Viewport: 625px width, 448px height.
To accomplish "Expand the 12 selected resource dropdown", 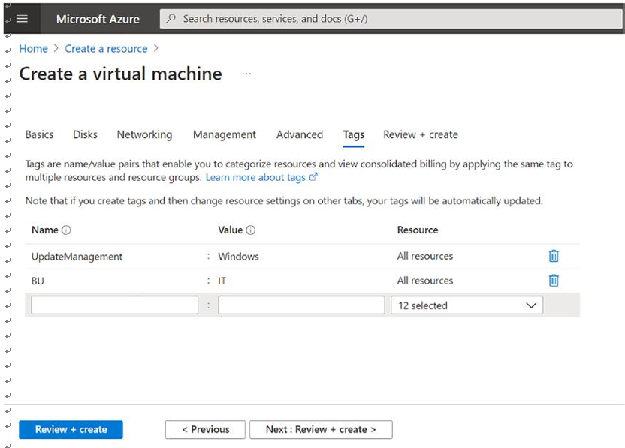I will (x=466, y=305).
